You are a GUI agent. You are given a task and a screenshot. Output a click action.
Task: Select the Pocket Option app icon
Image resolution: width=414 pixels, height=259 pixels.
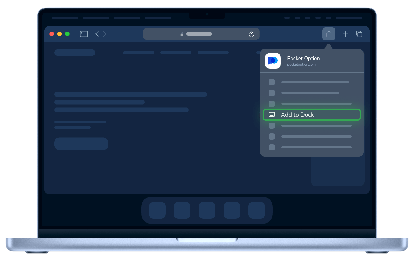tap(273, 61)
